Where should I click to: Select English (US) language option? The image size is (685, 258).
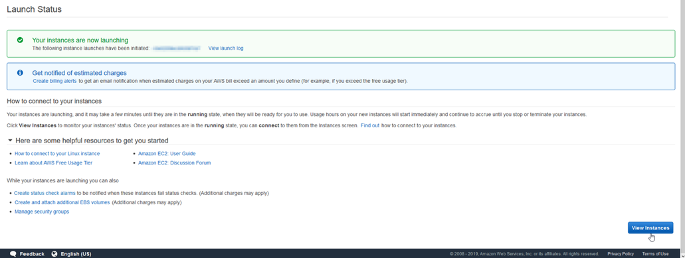(76, 254)
